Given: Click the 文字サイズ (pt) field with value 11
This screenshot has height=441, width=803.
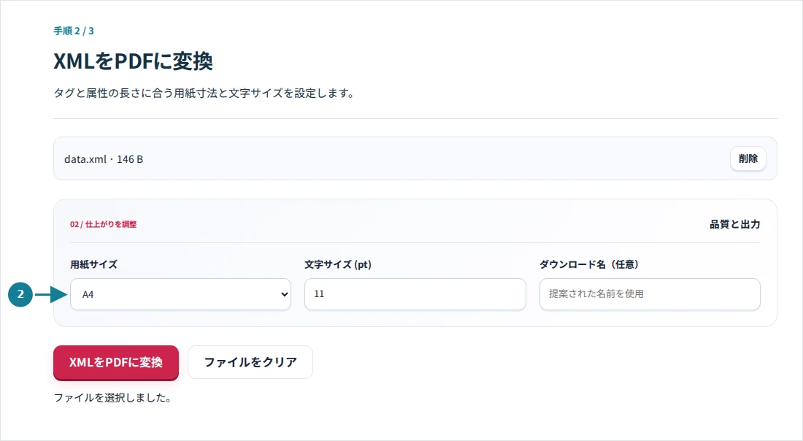Looking at the screenshot, I should (x=415, y=294).
